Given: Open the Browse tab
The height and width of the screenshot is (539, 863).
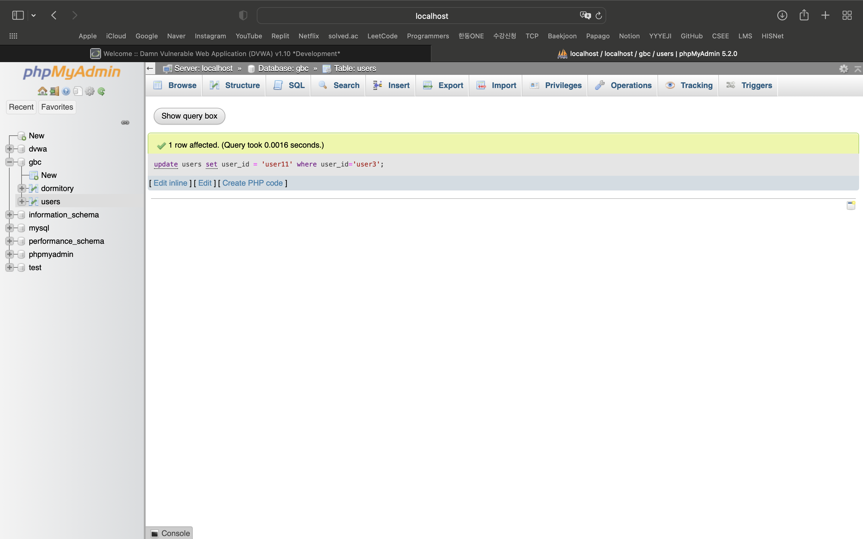Looking at the screenshot, I should (x=174, y=86).
